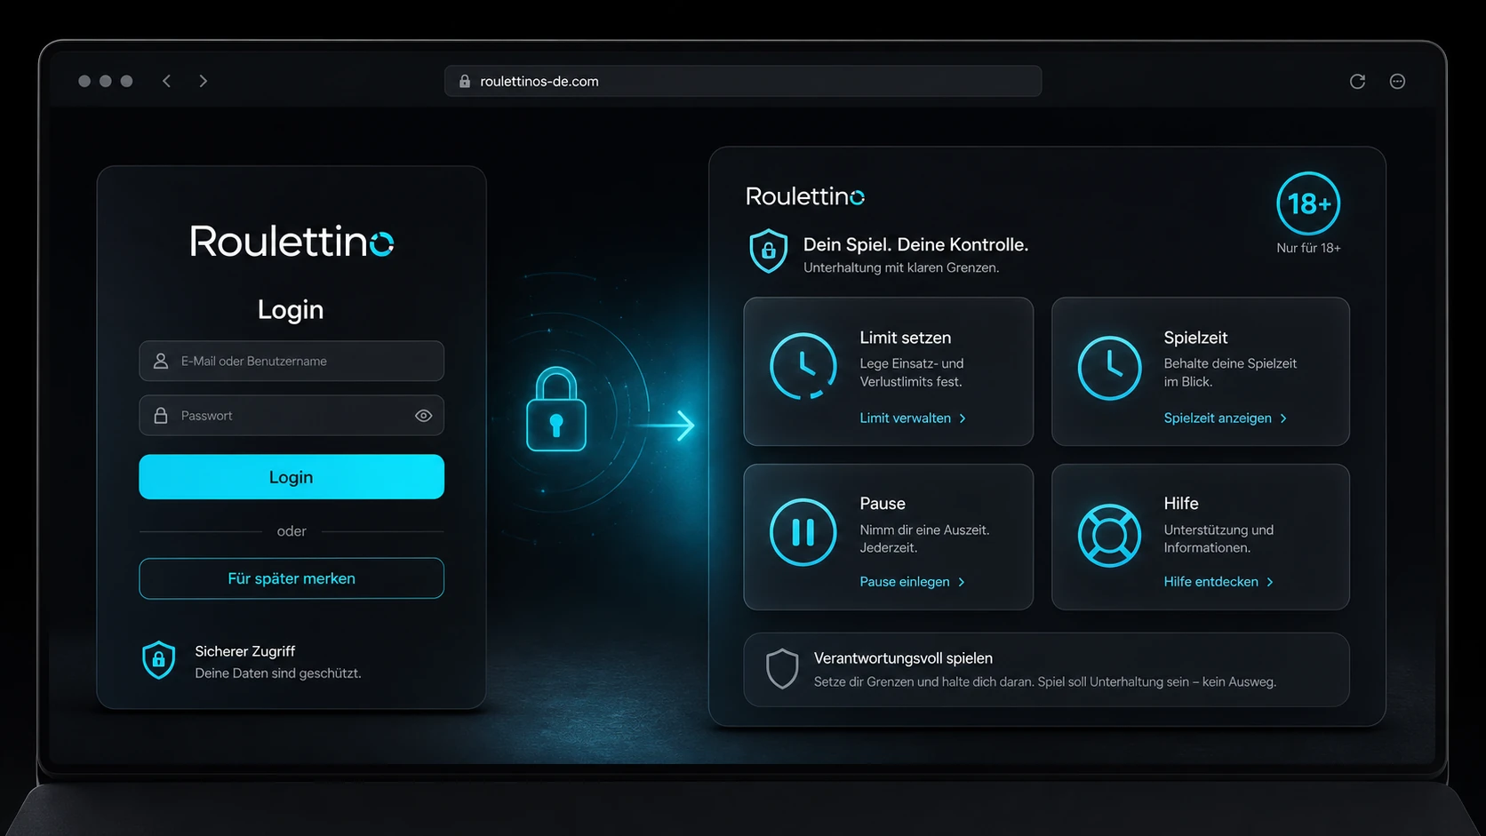
Task: Click the Nur für 18+ label
Action: [x=1308, y=248]
